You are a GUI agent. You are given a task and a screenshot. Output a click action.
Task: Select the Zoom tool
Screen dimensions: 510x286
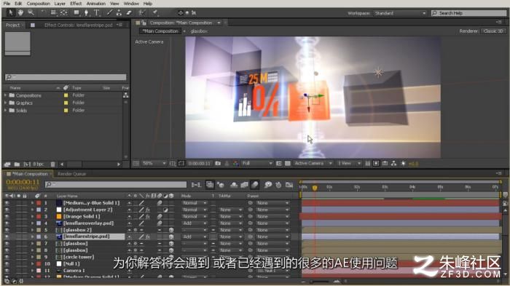pyautogui.click(x=31, y=12)
